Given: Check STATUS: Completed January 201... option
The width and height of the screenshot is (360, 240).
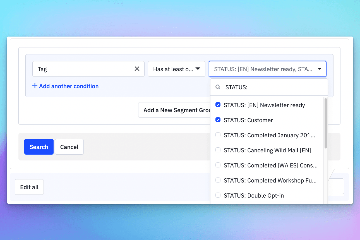Looking at the screenshot, I should tap(218, 135).
